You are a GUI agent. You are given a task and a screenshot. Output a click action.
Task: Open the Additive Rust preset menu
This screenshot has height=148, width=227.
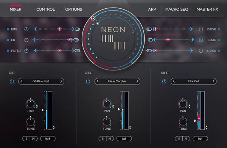(41, 81)
